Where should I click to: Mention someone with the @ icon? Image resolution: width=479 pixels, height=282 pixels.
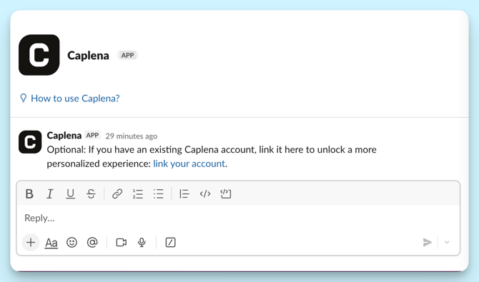coord(92,242)
